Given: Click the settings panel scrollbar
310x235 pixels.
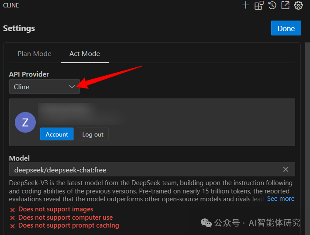Looking at the screenshot, I should point(307,138).
